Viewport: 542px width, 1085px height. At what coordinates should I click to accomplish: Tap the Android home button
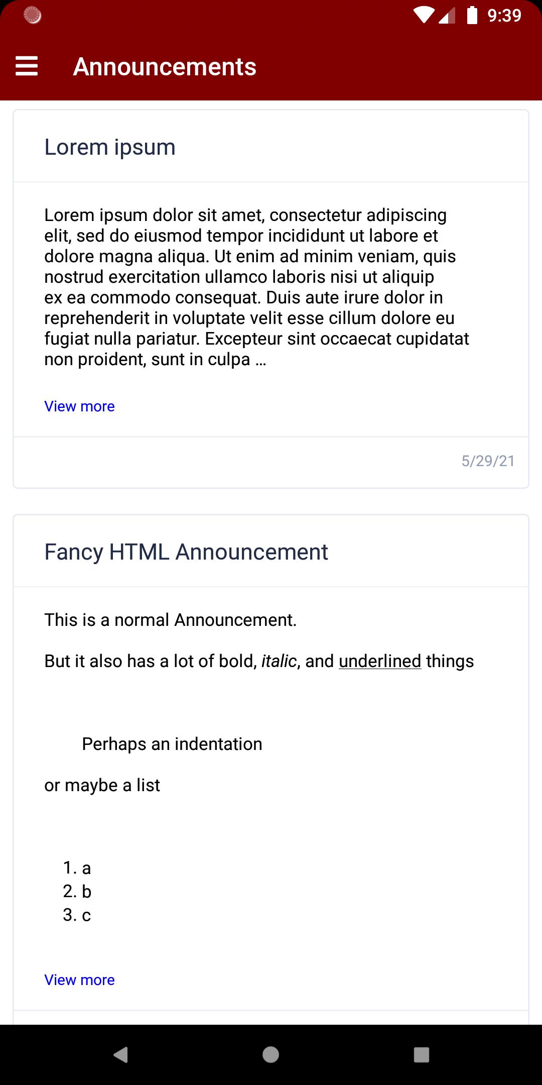[270, 1054]
